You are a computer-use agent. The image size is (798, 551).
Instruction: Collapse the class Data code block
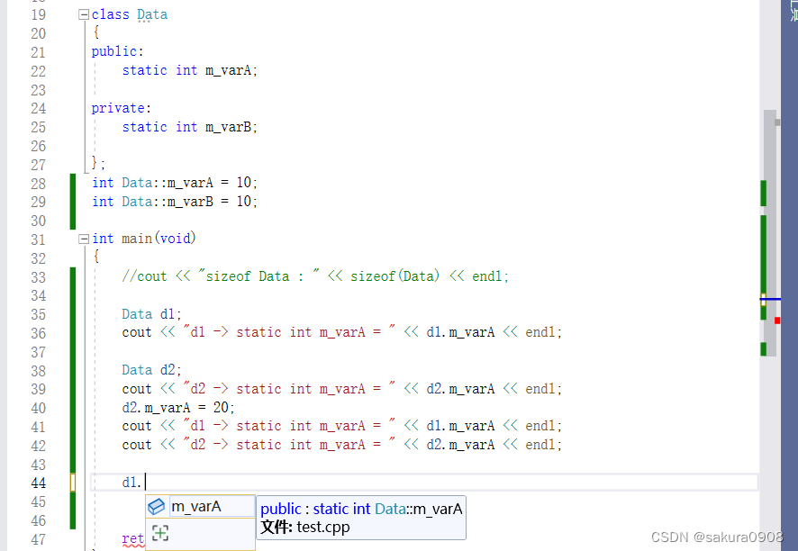pos(84,14)
